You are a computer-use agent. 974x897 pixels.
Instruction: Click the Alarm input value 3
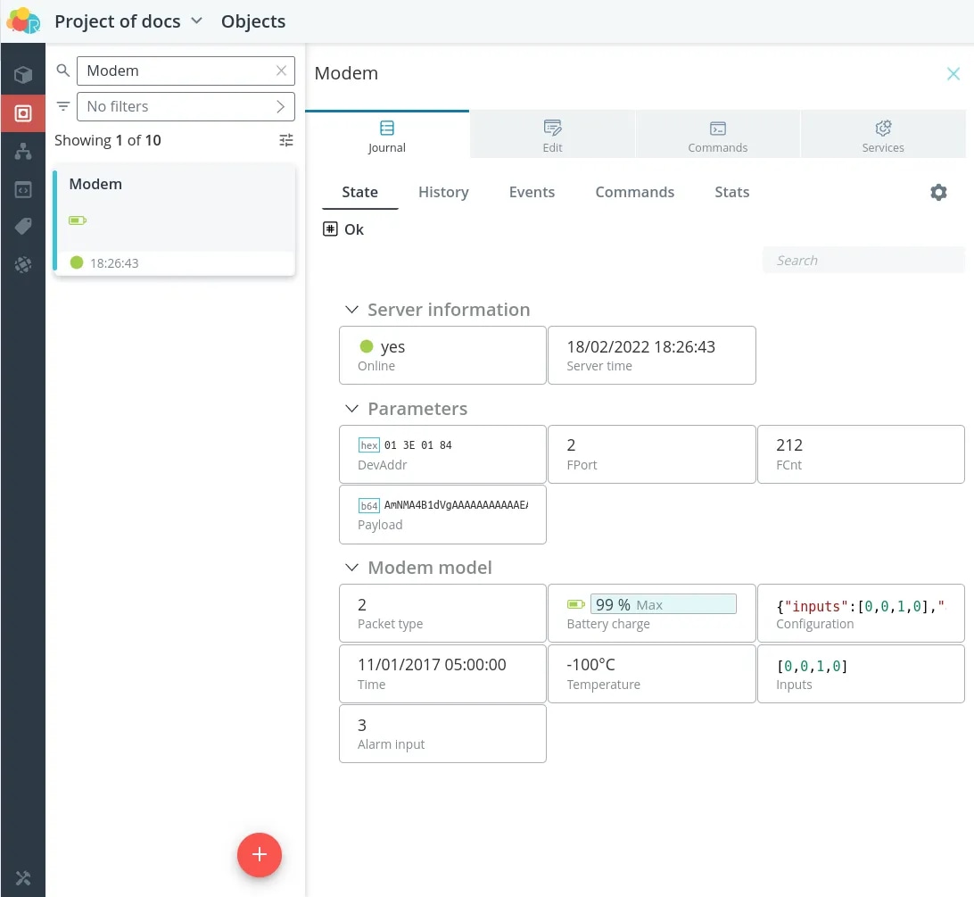361,725
